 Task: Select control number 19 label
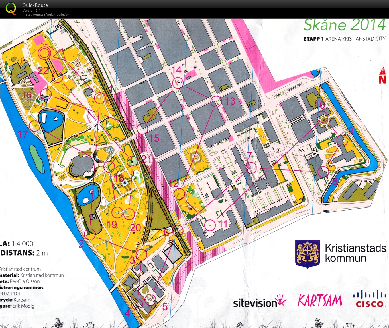click(112, 225)
